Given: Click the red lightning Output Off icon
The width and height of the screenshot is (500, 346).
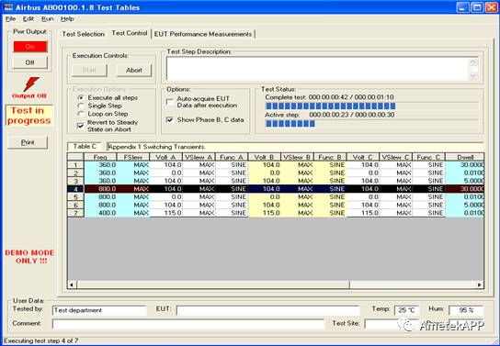Looking at the screenshot, I should pos(31,84).
